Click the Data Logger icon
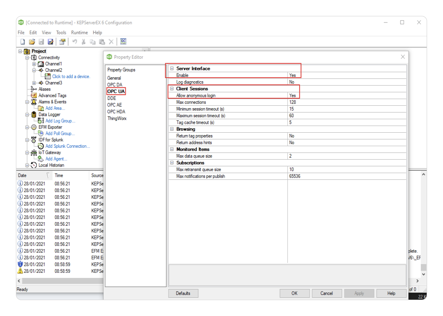443x316 pixels. (34, 114)
